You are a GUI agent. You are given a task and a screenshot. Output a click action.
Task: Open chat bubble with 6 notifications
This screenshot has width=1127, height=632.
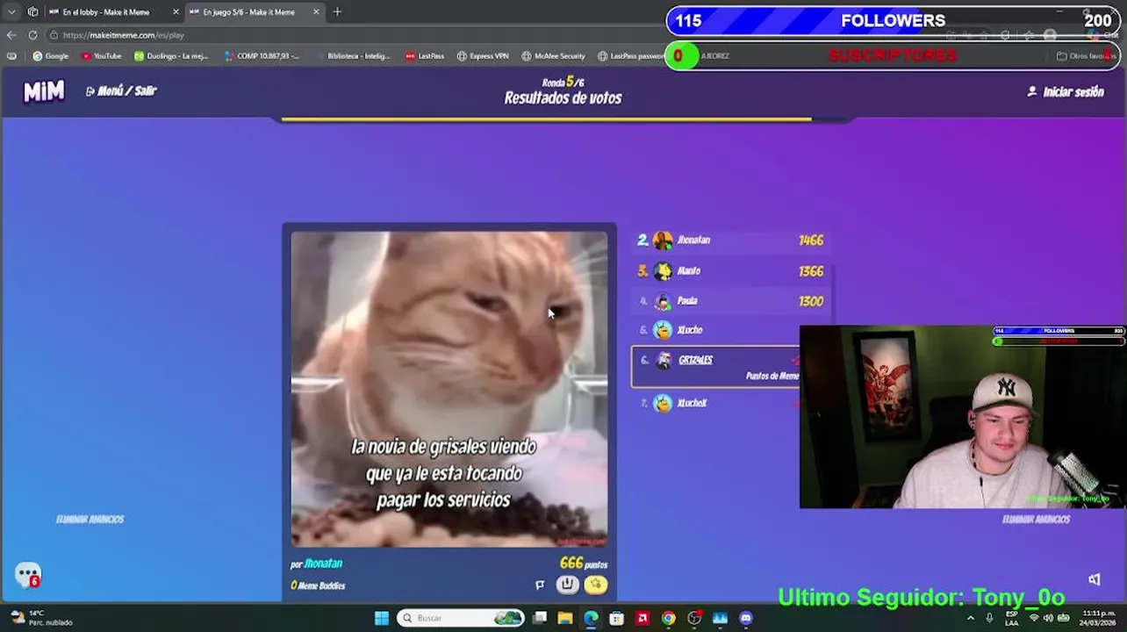pyautogui.click(x=28, y=575)
